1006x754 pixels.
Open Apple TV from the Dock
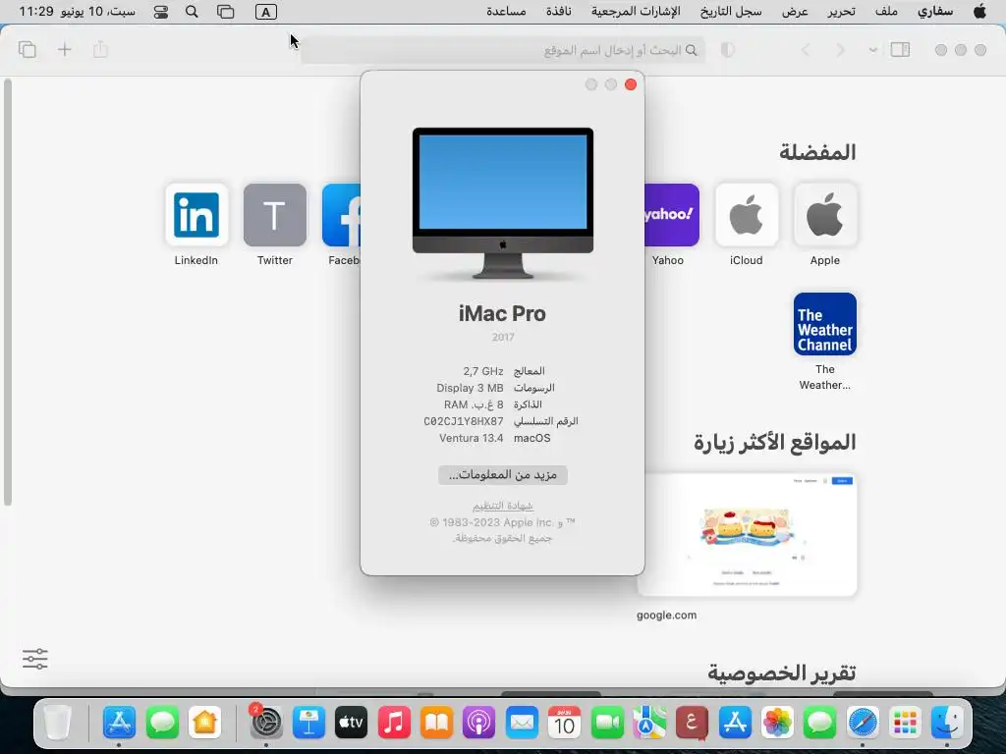pyautogui.click(x=351, y=723)
